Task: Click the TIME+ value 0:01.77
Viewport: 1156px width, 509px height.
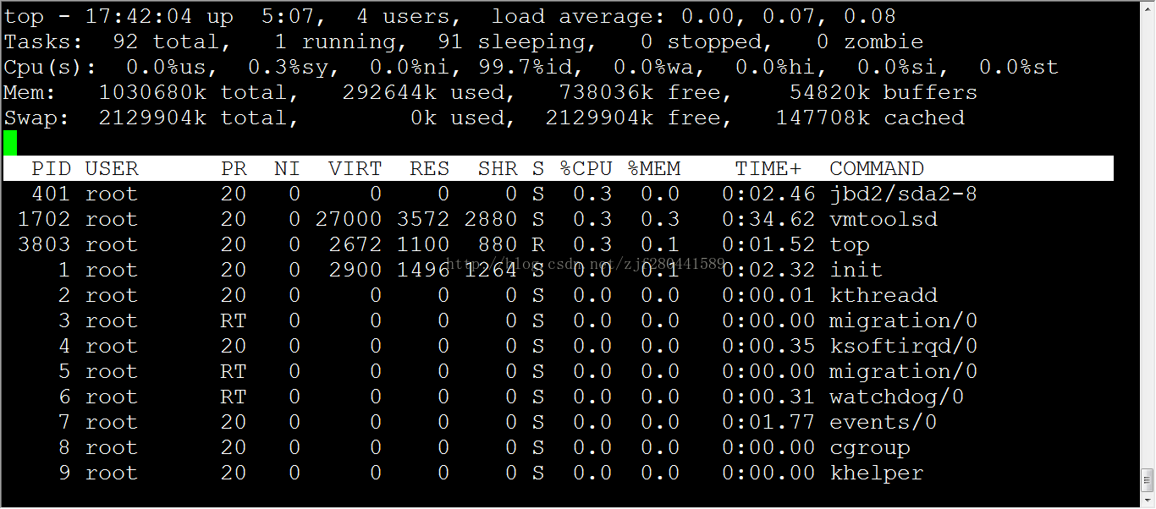Action: coord(768,422)
